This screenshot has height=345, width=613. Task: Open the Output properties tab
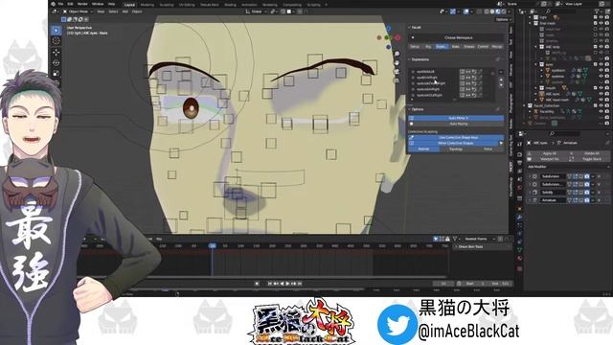pyautogui.click(x=519, y=162)
